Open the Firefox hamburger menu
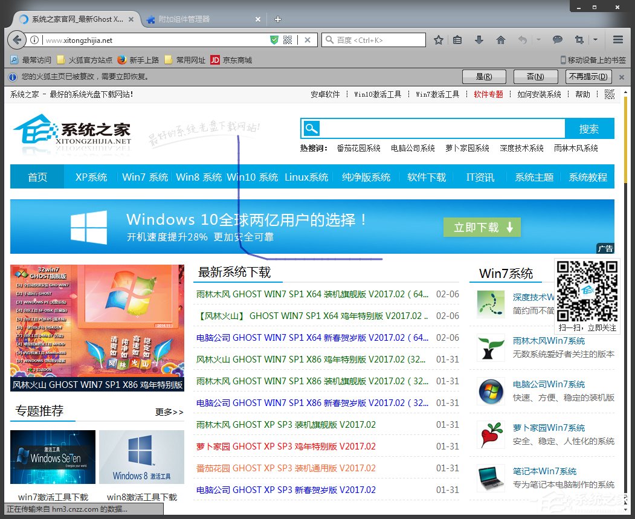635x519 pixels. click(x=618, y=39)
